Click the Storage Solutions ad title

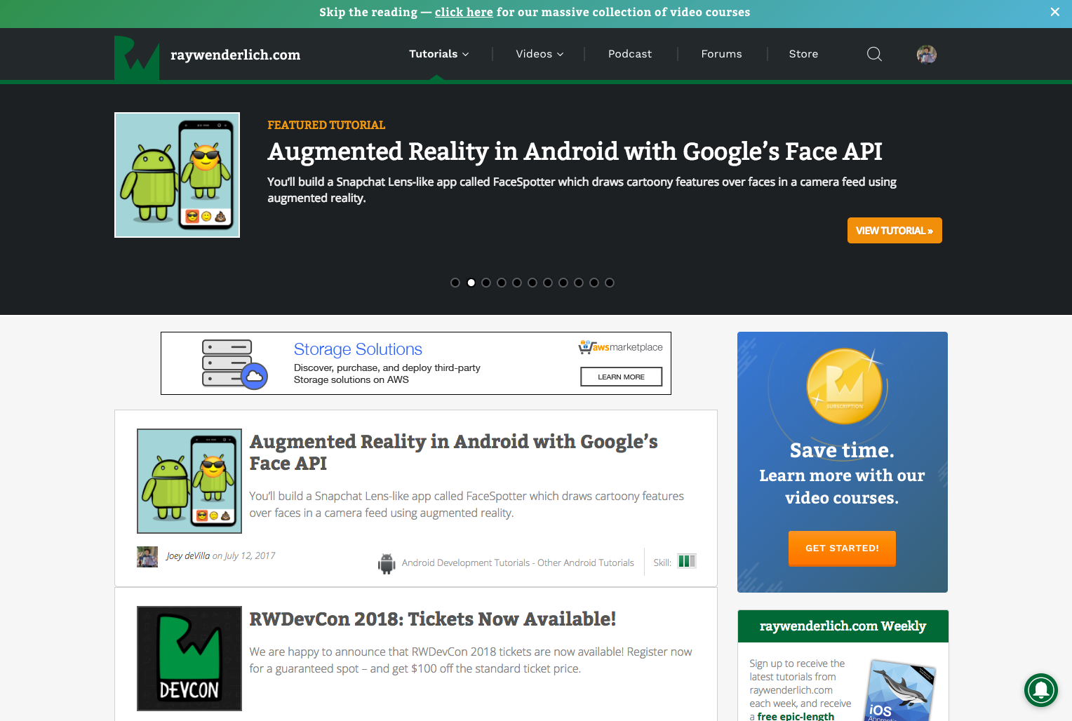tap(358, 349)
